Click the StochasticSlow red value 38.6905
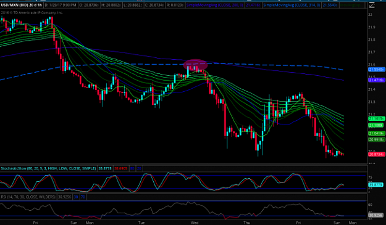Image resolution: width=386 pixels, height=225 pixels. (x=120, y=169)
